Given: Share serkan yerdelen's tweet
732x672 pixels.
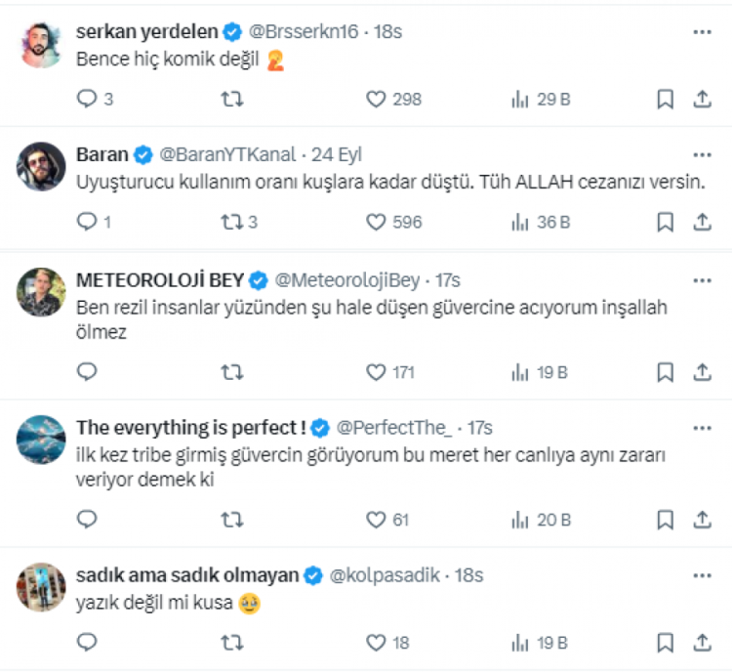Looking at the screenshot, I should click(x=702, y=99).
